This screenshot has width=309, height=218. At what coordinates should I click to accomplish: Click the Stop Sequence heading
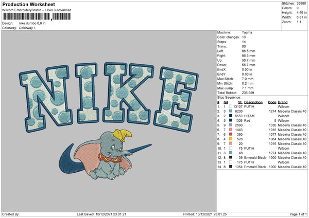pos(229,97)
